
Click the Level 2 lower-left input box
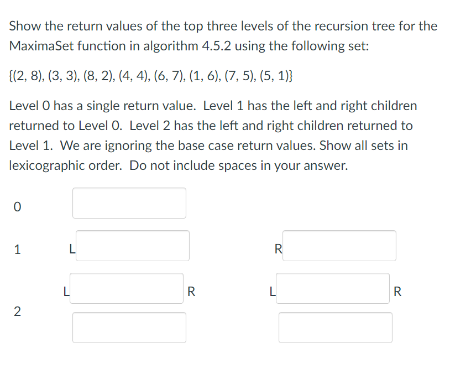(129, 327)
